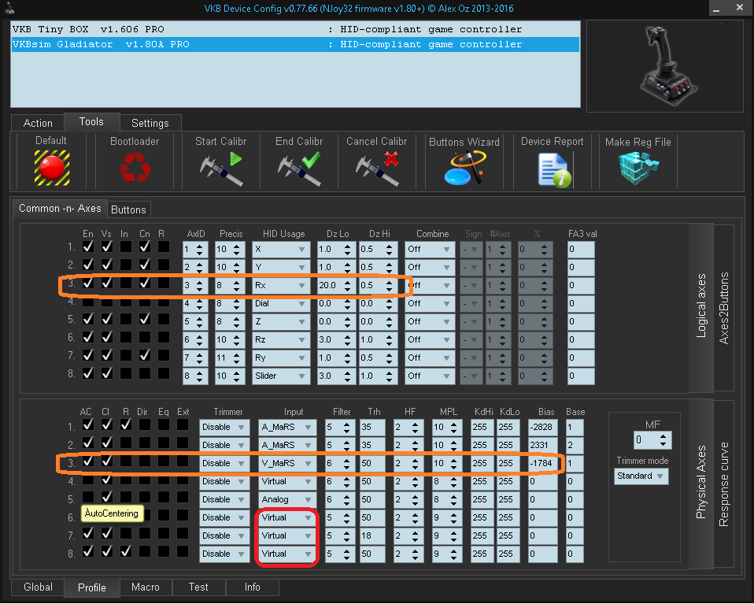Switch to the Settings tab
The height and width of the screenshot is (604, 754).
click(150, 123)
